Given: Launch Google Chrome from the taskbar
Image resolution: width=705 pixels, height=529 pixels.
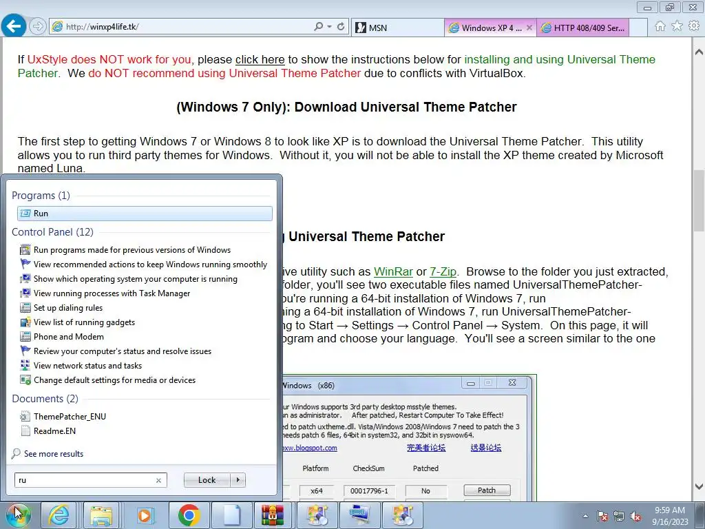Looking at the screenshot, I should click(189, 515).
